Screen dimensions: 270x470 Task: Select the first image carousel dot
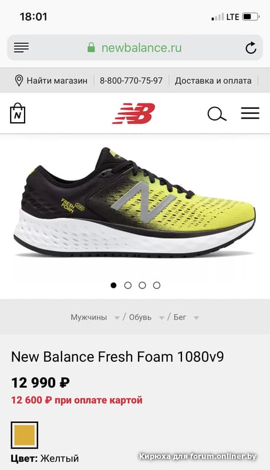pyautogui.click(x=113, y=285)
